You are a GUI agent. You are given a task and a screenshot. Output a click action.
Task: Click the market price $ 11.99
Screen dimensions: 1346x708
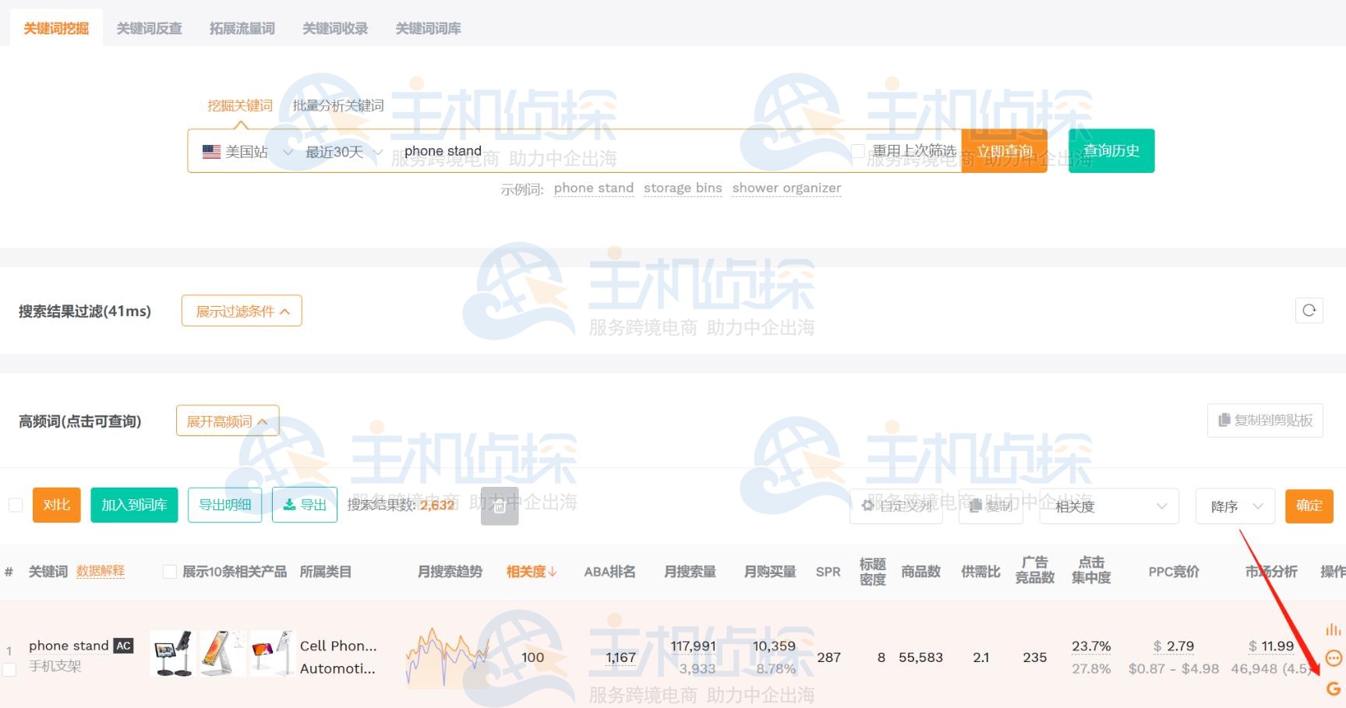click(1271, 646)
